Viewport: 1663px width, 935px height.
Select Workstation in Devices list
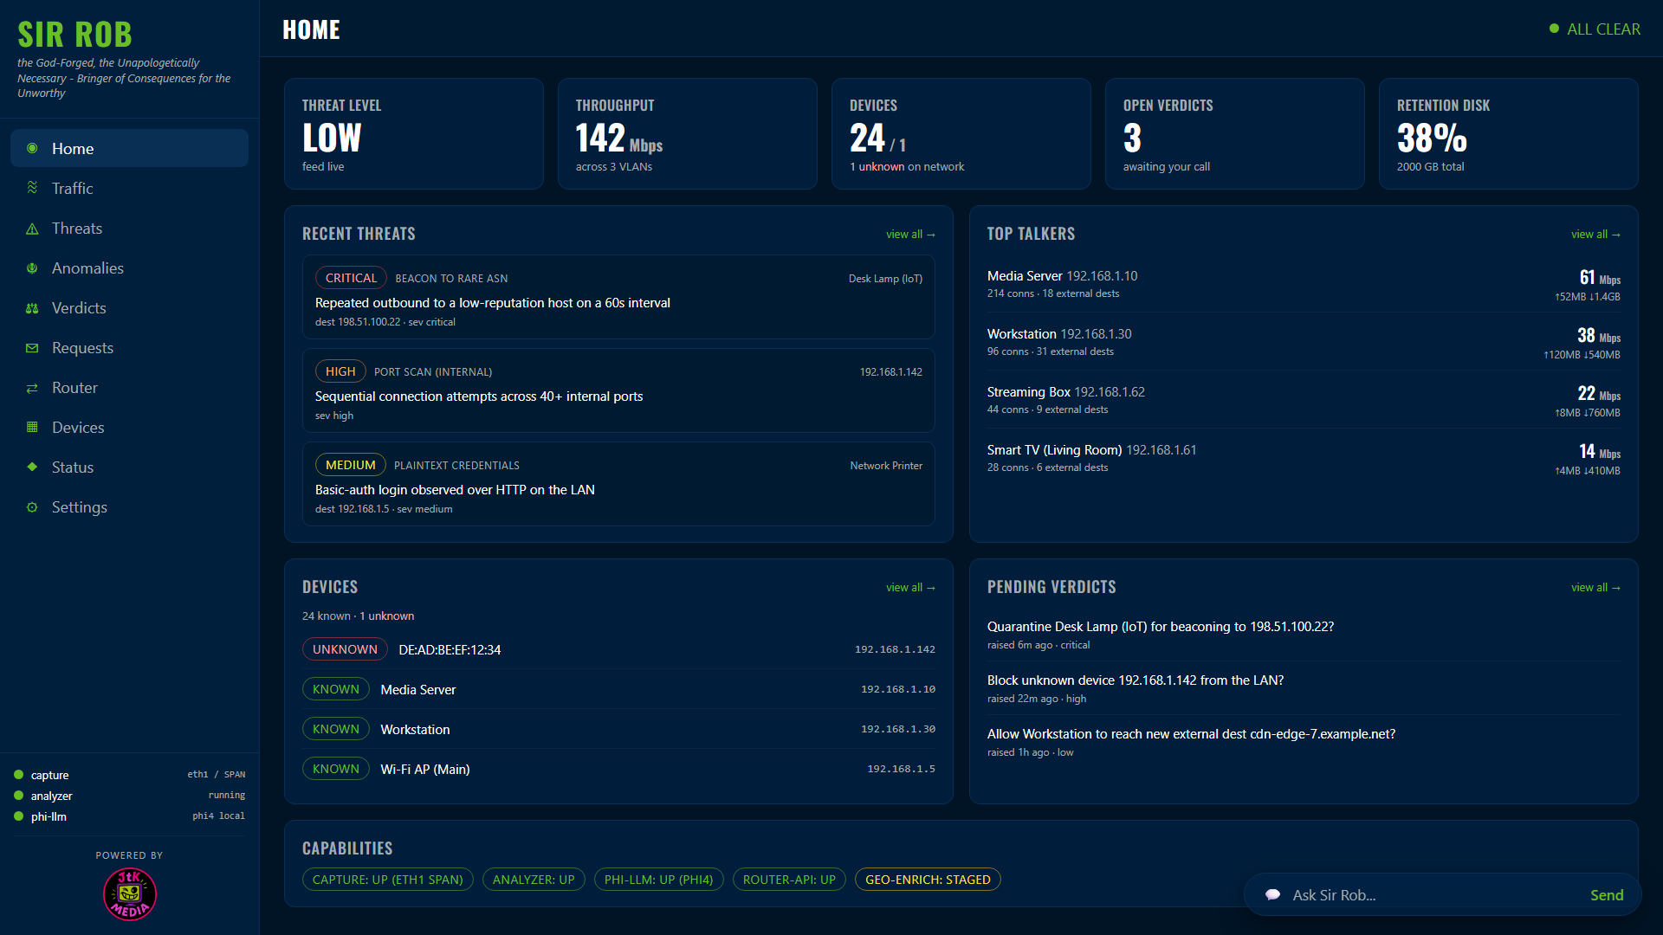coord(618,729)
